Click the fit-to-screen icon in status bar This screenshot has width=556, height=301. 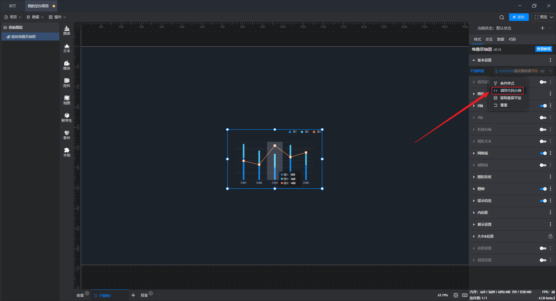(x=456, y=295)
